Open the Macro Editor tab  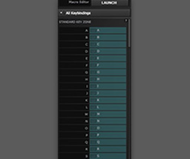pyautogui.click(x=79, y=2)
